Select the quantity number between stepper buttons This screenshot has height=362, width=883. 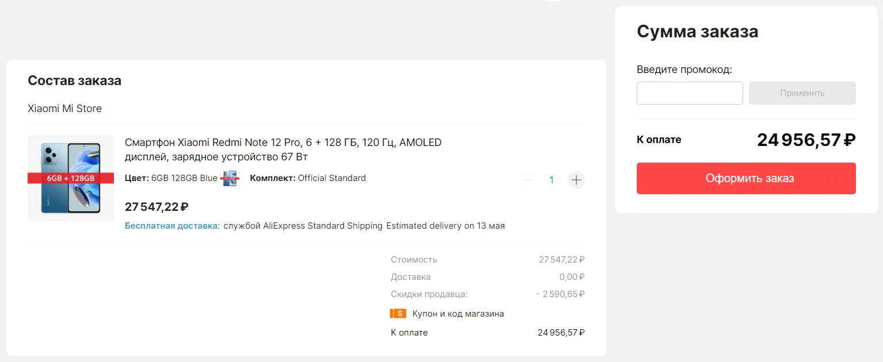point(551,180)
